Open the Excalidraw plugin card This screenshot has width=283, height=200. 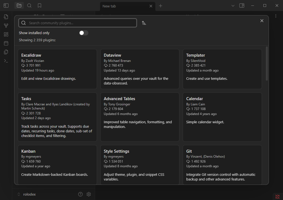pos(57,69)
